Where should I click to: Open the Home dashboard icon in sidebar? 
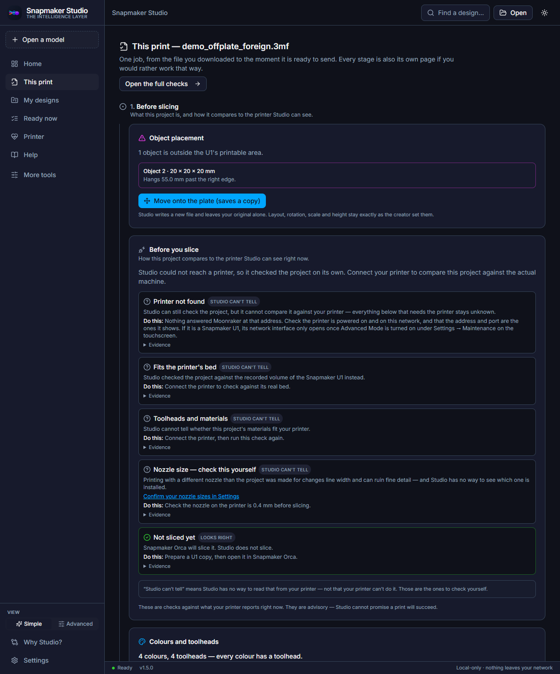click(x=15, y=64)
